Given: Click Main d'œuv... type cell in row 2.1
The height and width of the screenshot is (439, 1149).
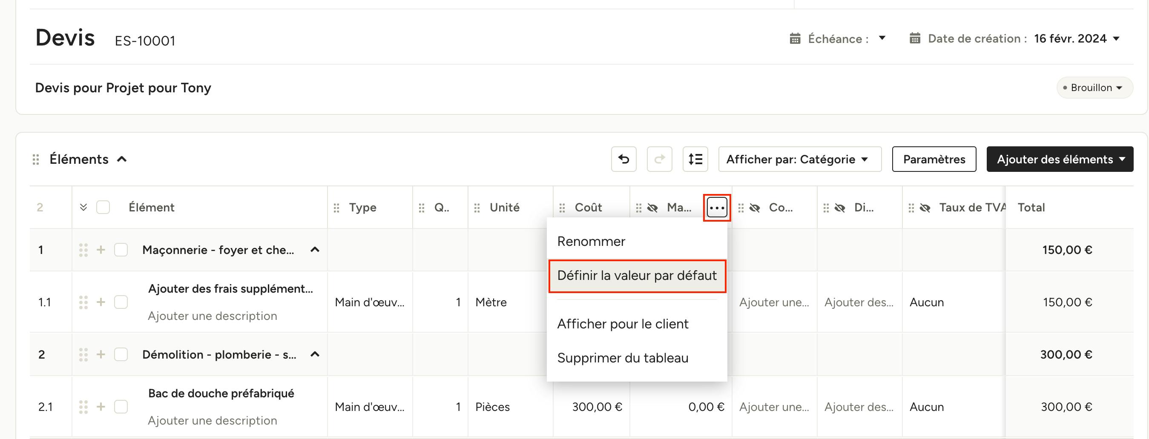Looking at the screenshot, I should click(x=370, y=407).
